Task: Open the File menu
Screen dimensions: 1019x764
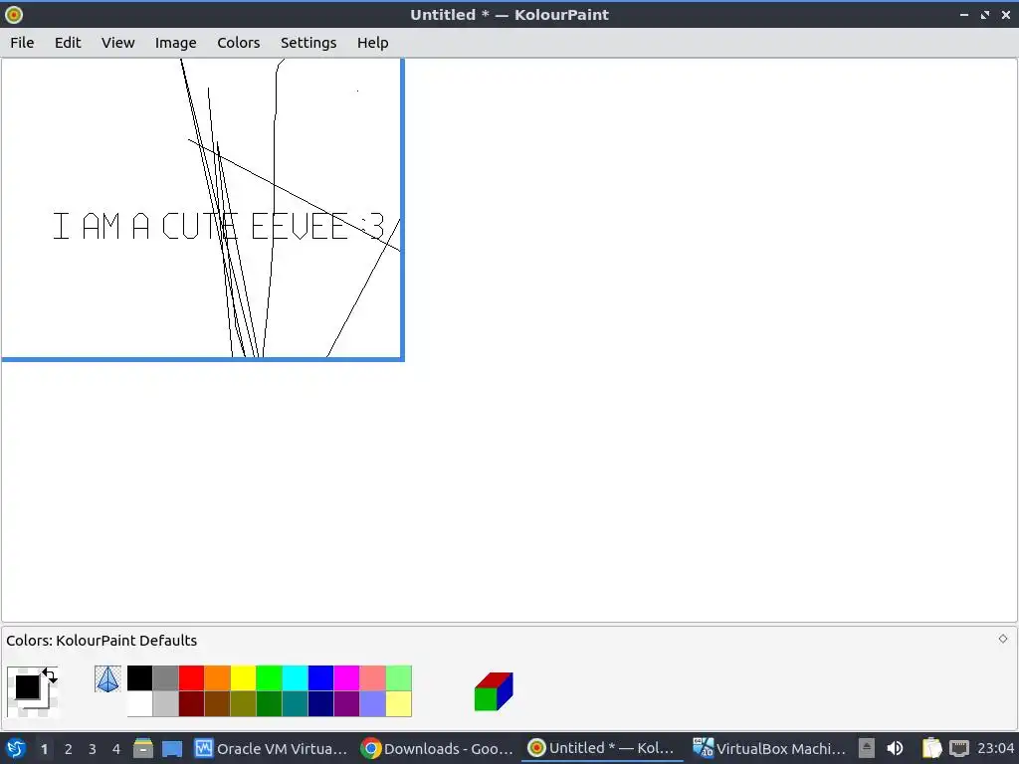Action: pos(22,43)
